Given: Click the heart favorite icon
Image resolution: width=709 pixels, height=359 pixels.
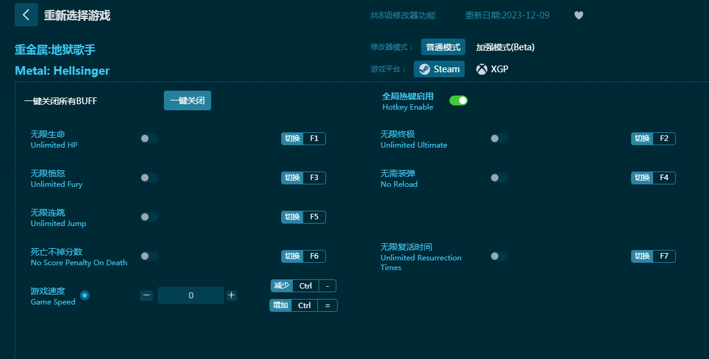Looking at the screenshot, I should click(x=579, y=15).
